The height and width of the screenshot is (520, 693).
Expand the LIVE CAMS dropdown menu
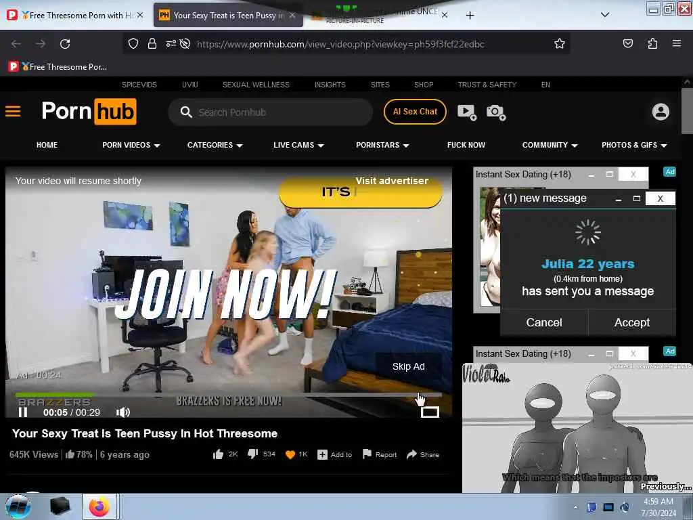(298, 145)
